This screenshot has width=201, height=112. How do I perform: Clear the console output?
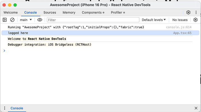pyautogui.click(x=12, y=20)
